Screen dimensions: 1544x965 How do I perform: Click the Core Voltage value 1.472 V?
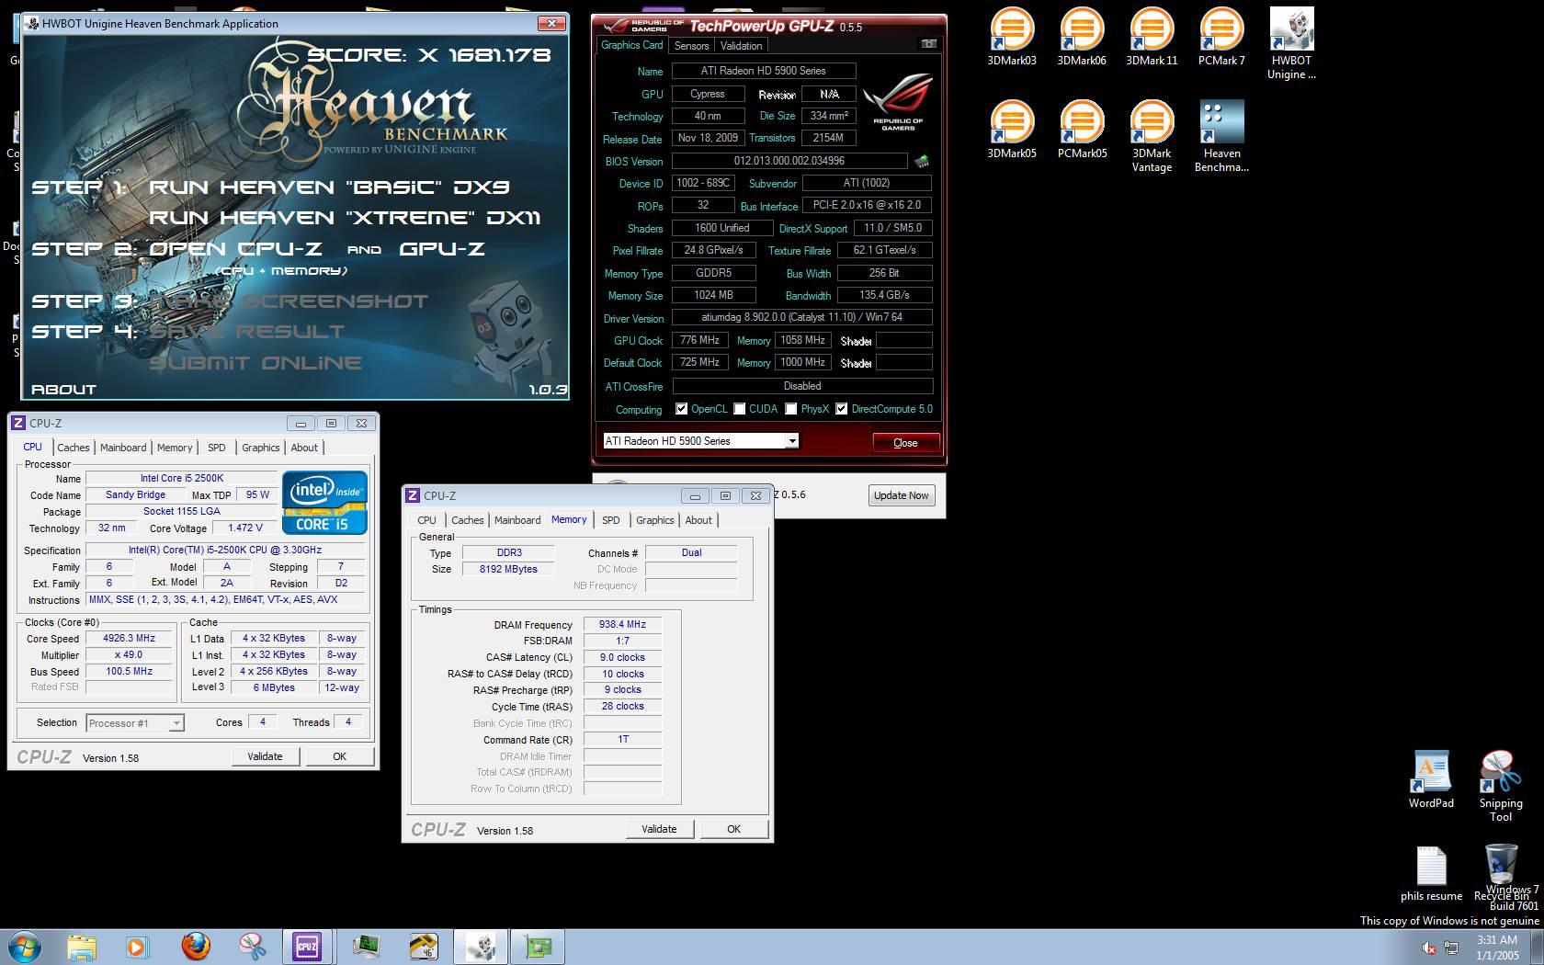[x=244, y=528]
